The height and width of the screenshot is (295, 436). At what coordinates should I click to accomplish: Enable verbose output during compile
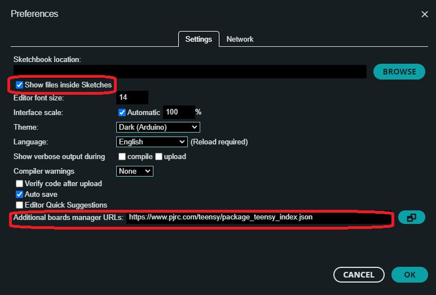click(x=122, y=157)
